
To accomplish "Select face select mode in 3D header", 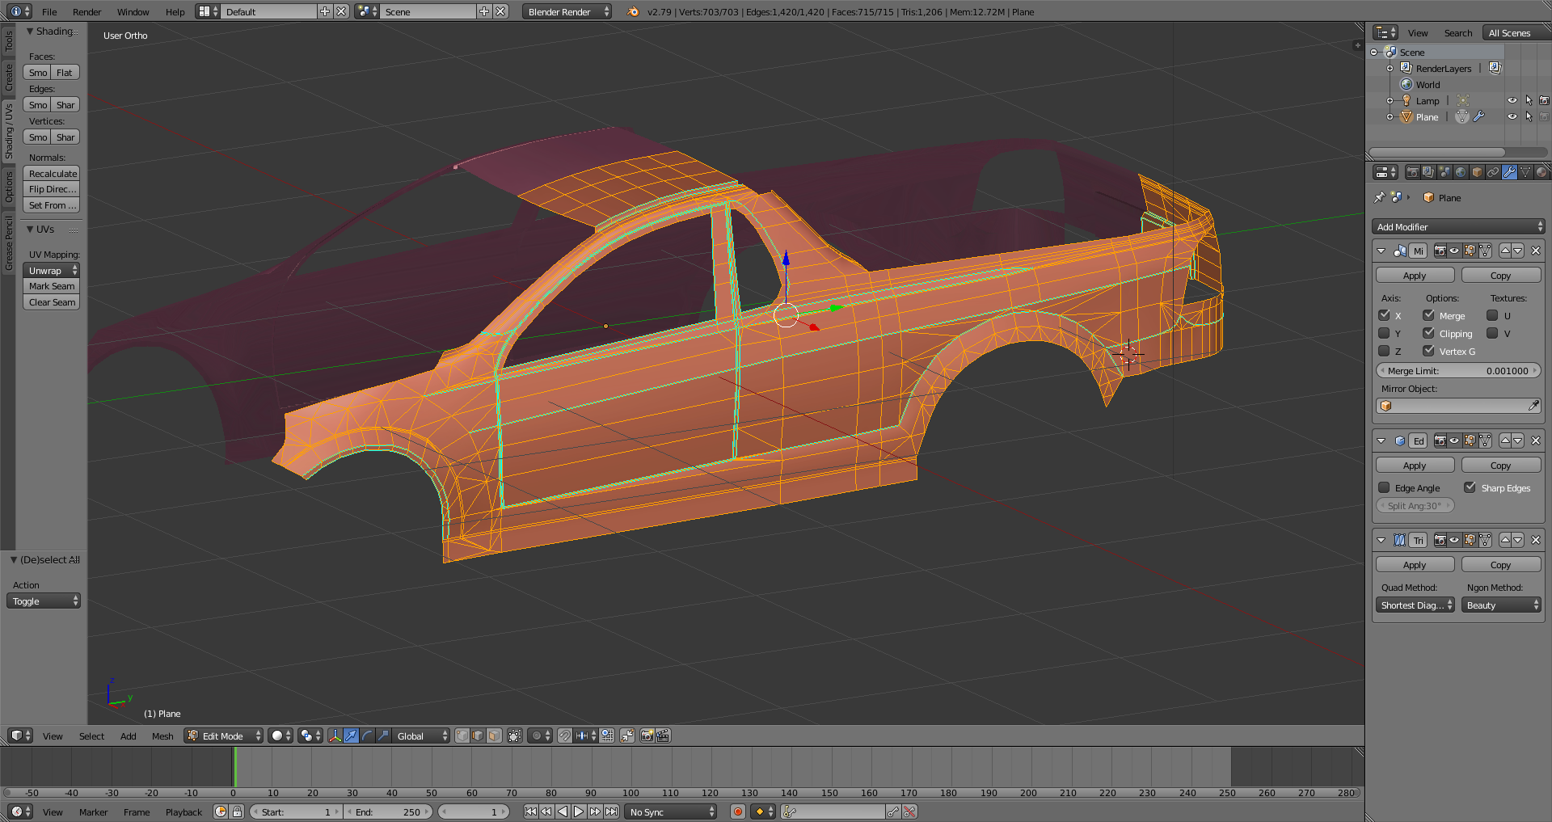I will [x=494, y=736].
